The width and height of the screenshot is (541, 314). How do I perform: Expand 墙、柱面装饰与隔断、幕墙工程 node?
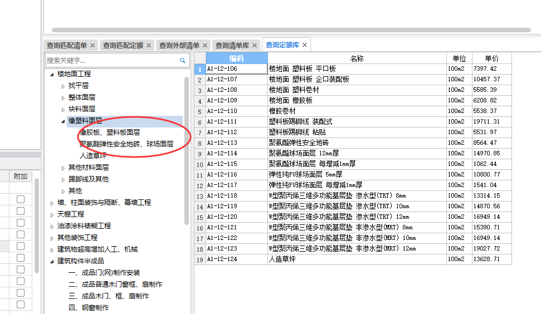(52, 203)
